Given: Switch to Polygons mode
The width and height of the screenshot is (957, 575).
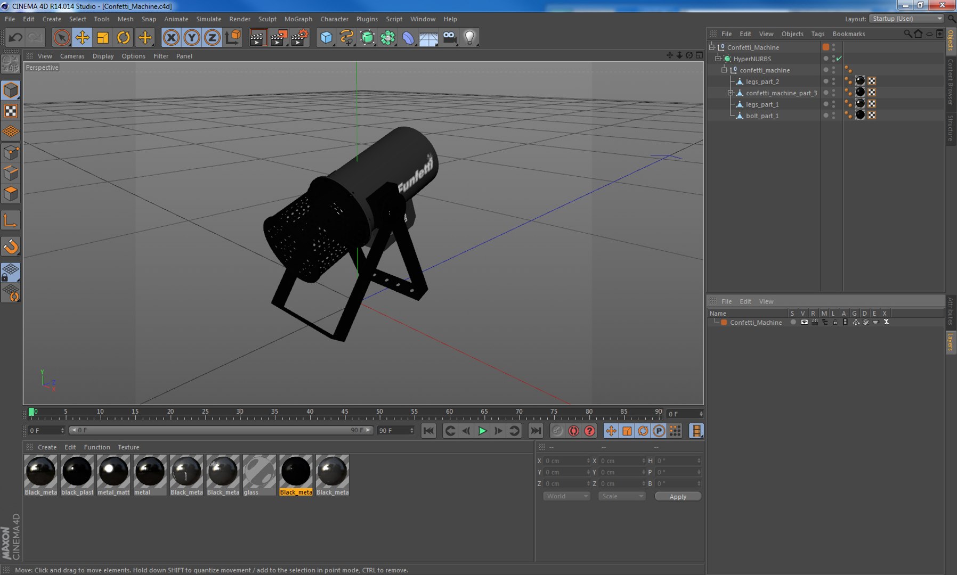Looking at the screenshot, I should click(x=11, y=194).
